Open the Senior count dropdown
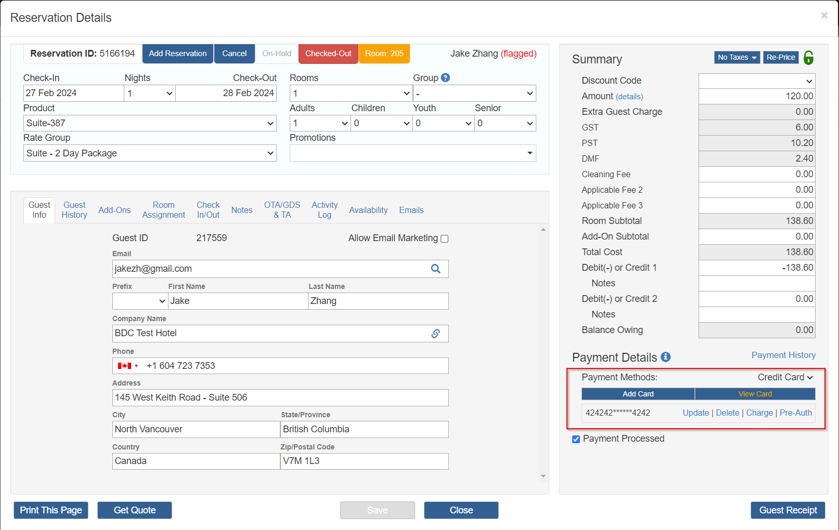This screenshot has height=530, width=839. 505,123
